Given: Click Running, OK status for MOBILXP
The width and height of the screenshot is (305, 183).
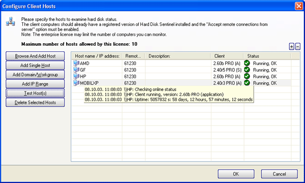Looking at the screenshot, I should coord(265,83).
